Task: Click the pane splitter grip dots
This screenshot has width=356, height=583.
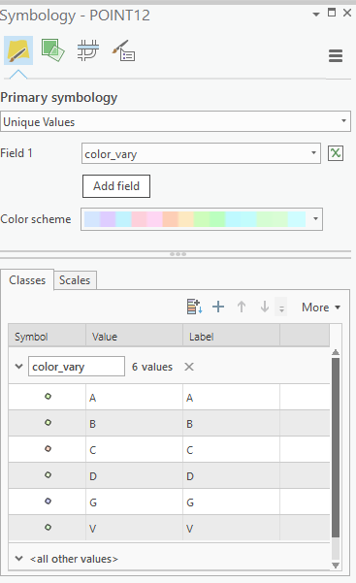Action: coord(178,254)
